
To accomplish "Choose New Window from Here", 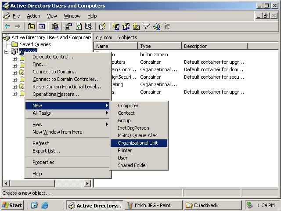I will pyautogui.click(x=68, y=132).
